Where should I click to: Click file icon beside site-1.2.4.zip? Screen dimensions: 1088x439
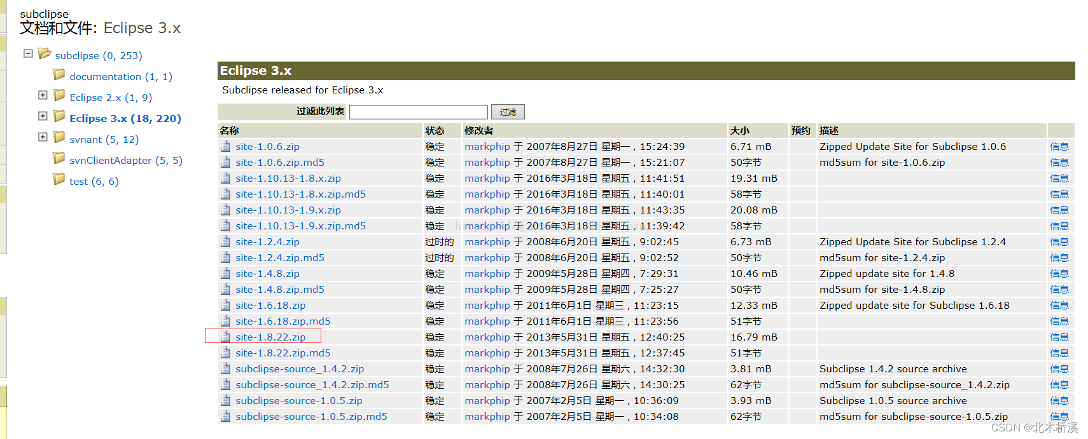[x=226, y=241]
